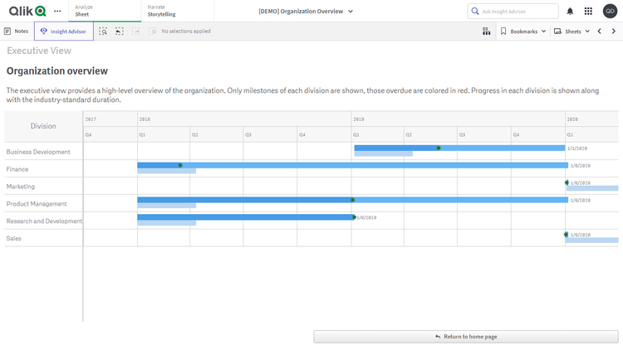Click the step back selection icon
Viewport: 623px width, 350px height.
[x=120, y=31]
